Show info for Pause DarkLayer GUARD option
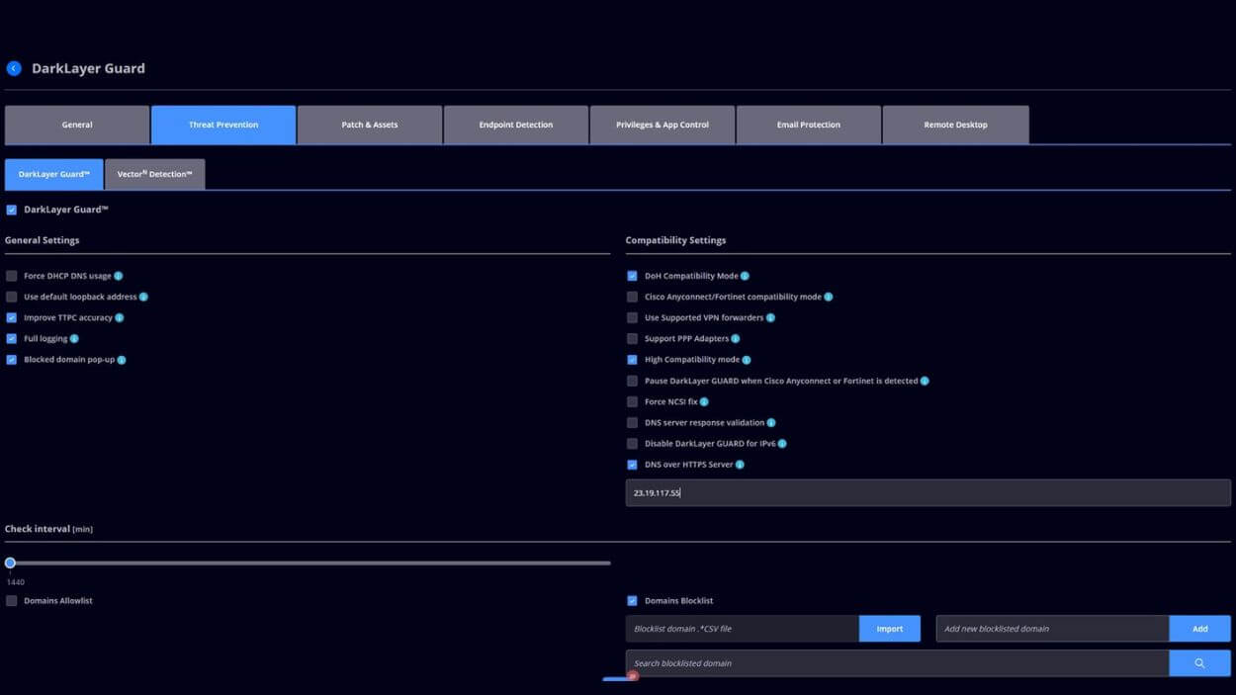1236x695 pixels. 925,381
